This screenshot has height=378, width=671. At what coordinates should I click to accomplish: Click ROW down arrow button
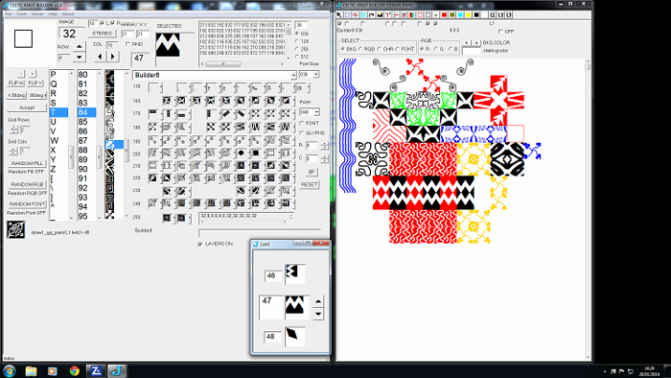tap(80, 58)
